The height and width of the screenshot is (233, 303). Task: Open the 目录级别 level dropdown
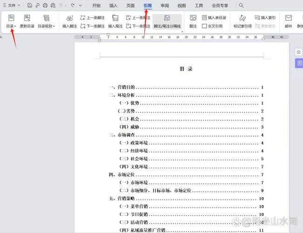[x=46, y=21]
